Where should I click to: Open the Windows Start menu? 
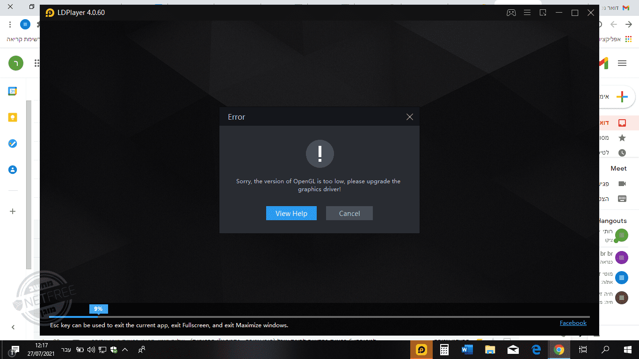628,350
